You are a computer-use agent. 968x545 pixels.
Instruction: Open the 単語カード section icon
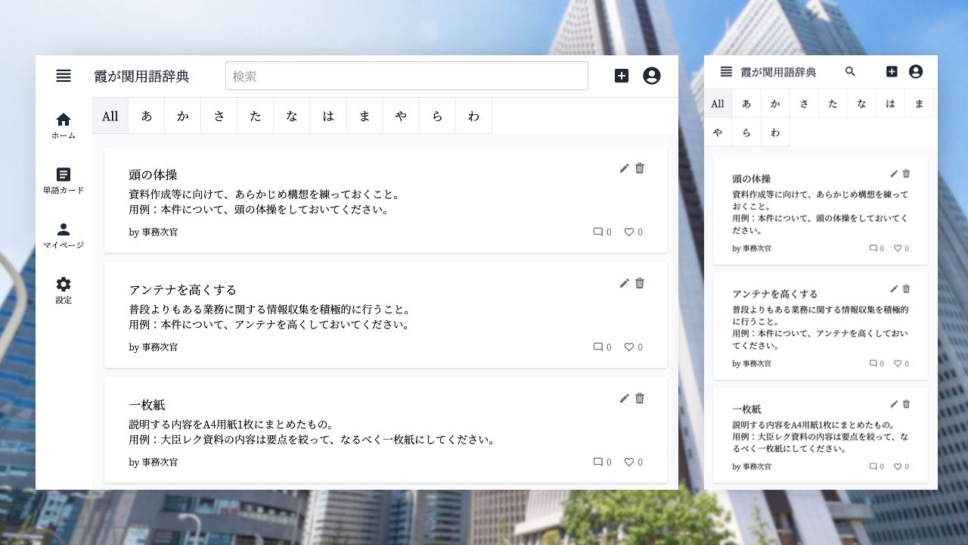[x=64, y=174]
